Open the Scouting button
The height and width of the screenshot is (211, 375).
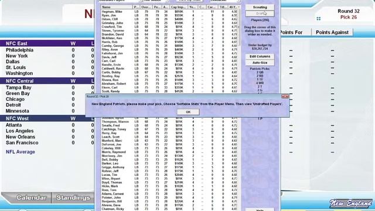click(x=260, y=7)
